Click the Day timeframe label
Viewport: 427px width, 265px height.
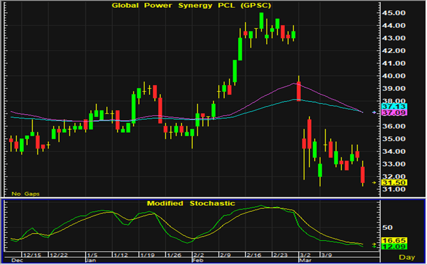(408, 258)
